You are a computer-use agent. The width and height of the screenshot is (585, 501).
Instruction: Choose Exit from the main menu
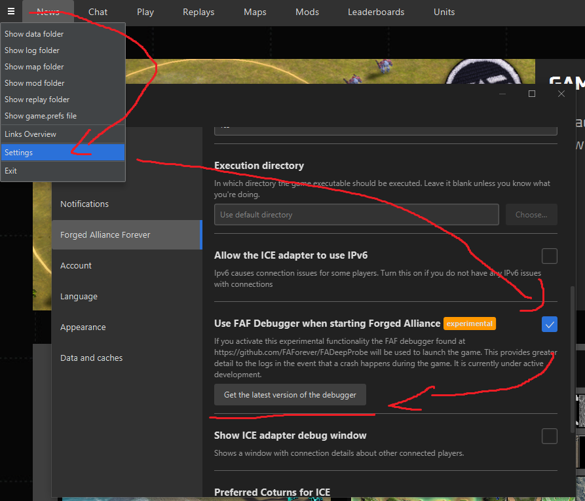coord(63,171)
